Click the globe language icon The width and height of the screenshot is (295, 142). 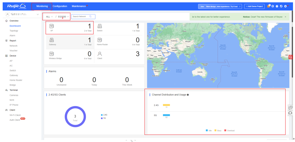click(x=281, y=6)
